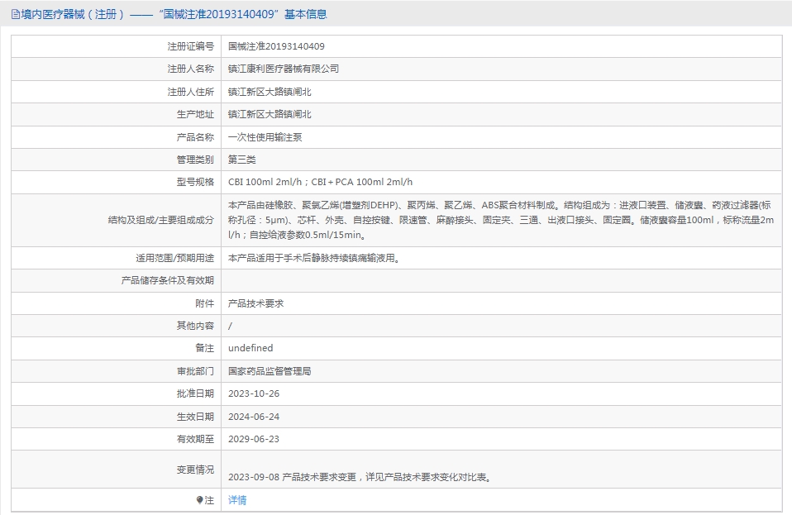Click the 注册证编号 label
Image resolution: width=792 pixels, height=515 pixels.
(x=191, y=46)
